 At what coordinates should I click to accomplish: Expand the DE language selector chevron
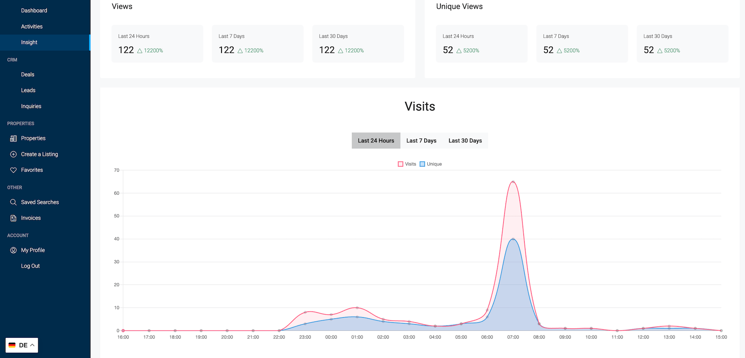32,345
